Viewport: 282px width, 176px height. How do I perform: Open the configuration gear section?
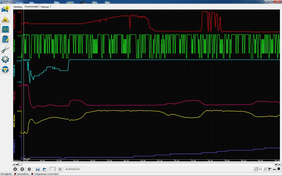(5, 58)
